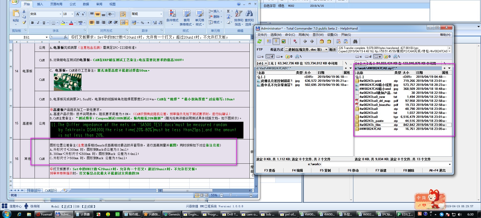Switch Total Commander to Thumbnail view
481x218 pixels.
point(284,41)
